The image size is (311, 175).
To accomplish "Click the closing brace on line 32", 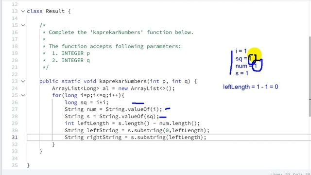I will 53,144.
